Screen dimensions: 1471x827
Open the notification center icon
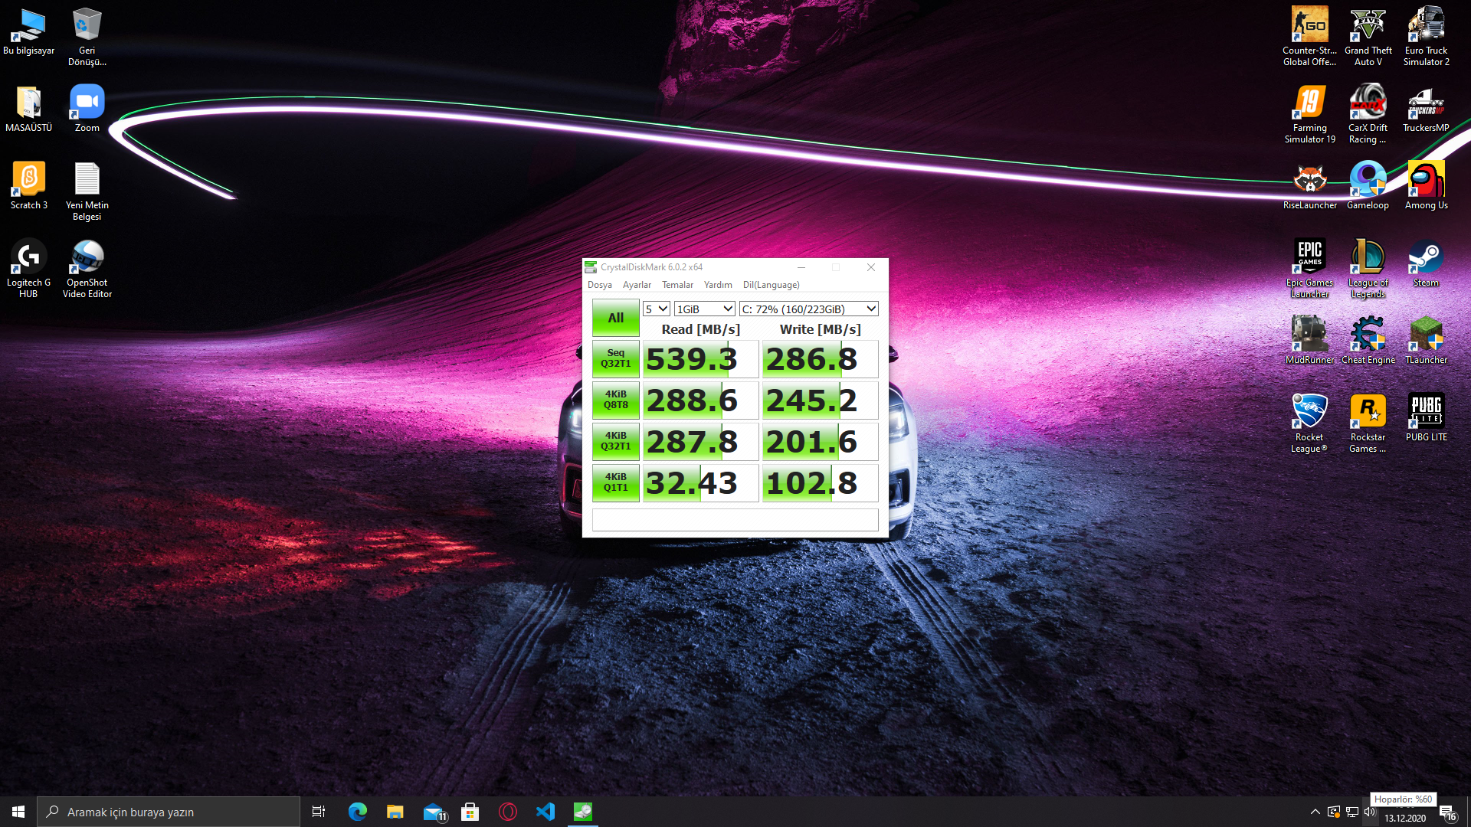(1448, 812)
